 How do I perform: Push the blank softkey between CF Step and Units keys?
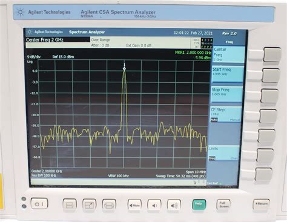click(x=266, y=136)
